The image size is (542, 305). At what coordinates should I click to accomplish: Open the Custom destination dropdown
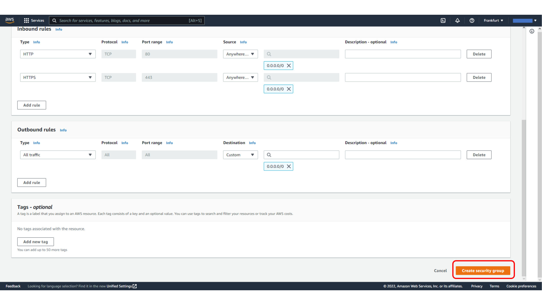pyautogui.click(x=240, y=155)
